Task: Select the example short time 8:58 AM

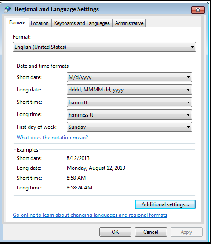Action: (x=76, y=178)
